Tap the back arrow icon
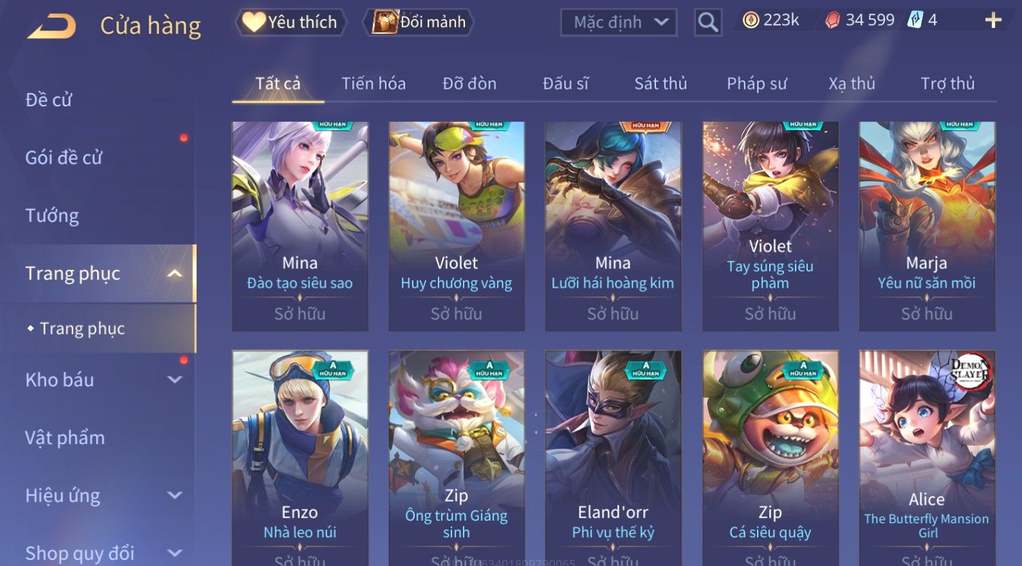Viewport: 1022px width, 566px height. pyautogui.click(x=52, y=26)
